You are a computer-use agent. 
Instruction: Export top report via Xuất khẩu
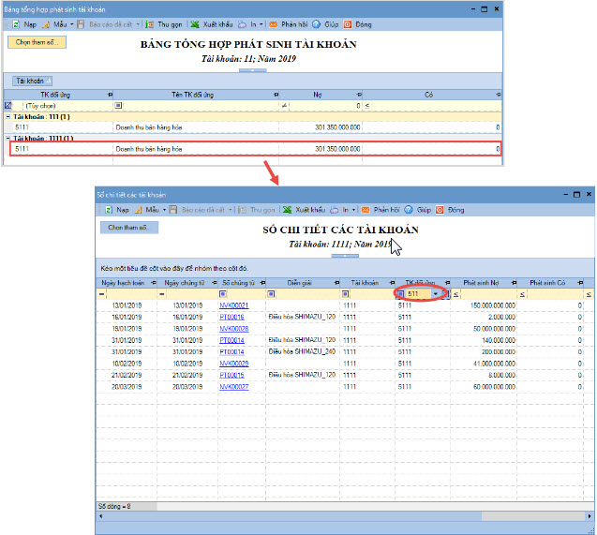(212, 24)
